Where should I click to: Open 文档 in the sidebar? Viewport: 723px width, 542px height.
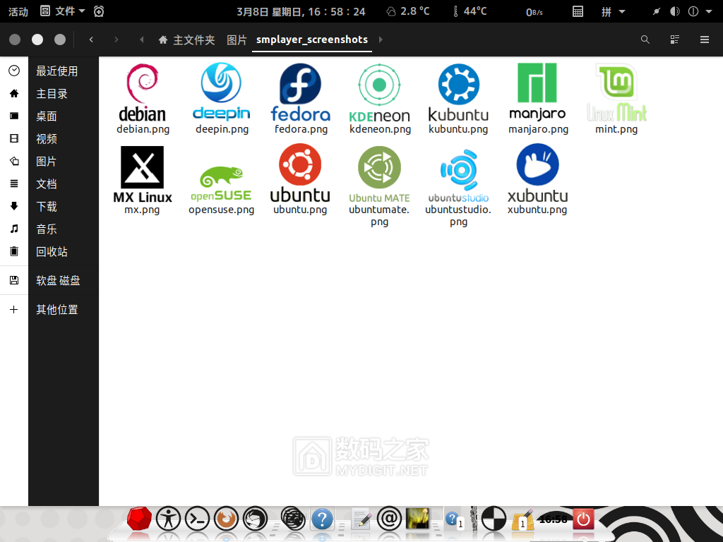(x=47, y=184)
